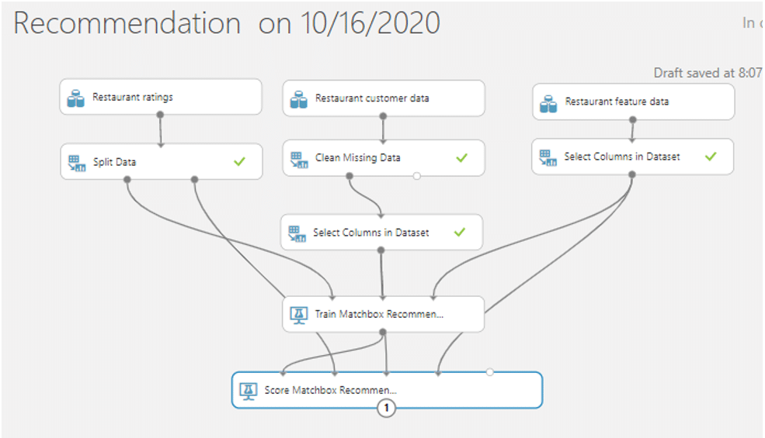Click the icon of the right-side Select Columns in Dataset module

(x=548, y=157)
